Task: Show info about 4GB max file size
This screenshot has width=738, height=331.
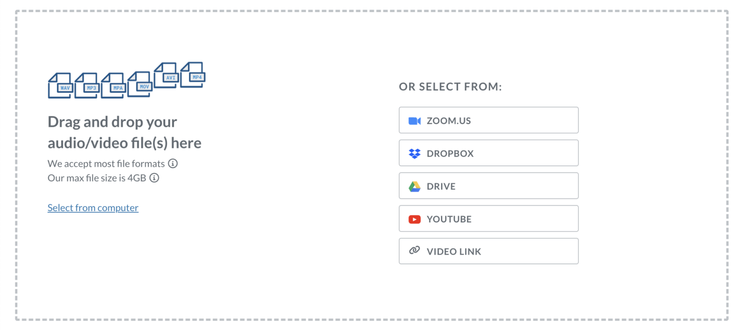Action: 154,178
